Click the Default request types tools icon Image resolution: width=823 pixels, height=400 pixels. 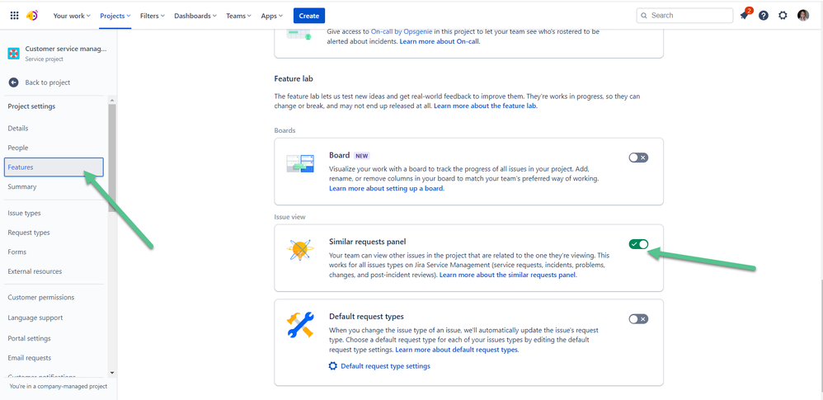[x=300, y=324]
